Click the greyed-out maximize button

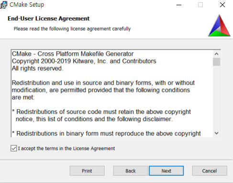pyautogui.click(x=200, y=5)
